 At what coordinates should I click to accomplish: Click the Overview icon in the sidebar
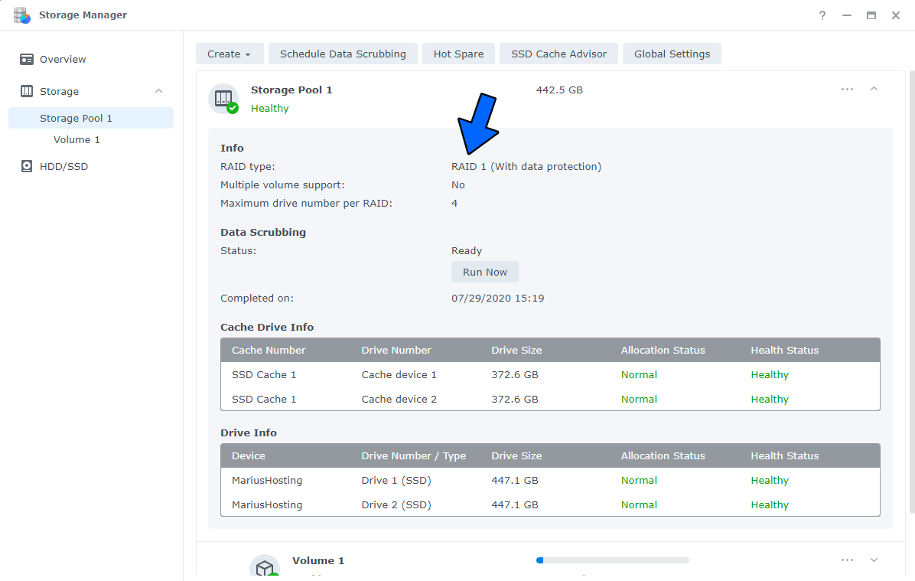coord(26,59)
